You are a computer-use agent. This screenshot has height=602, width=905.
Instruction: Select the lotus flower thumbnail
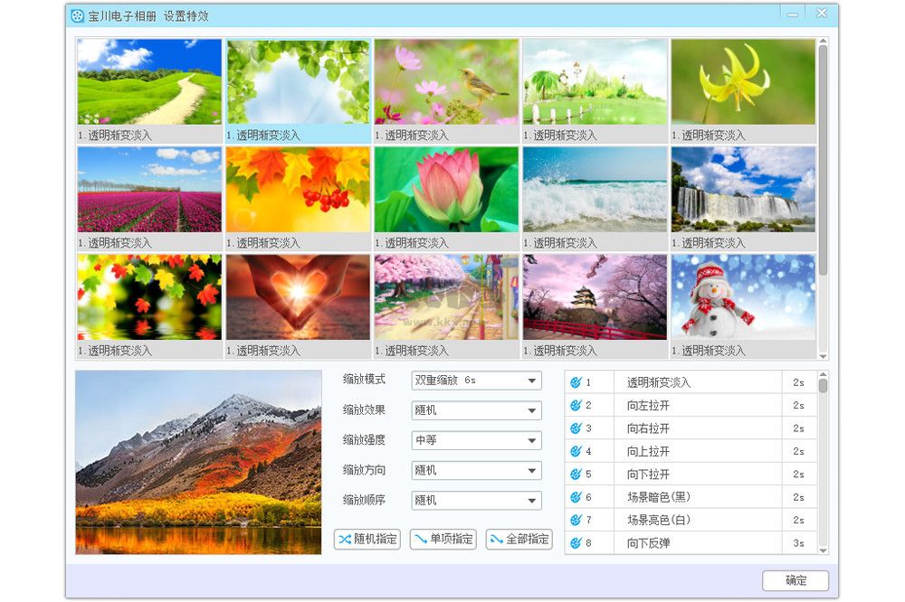(x=445, y=188)
